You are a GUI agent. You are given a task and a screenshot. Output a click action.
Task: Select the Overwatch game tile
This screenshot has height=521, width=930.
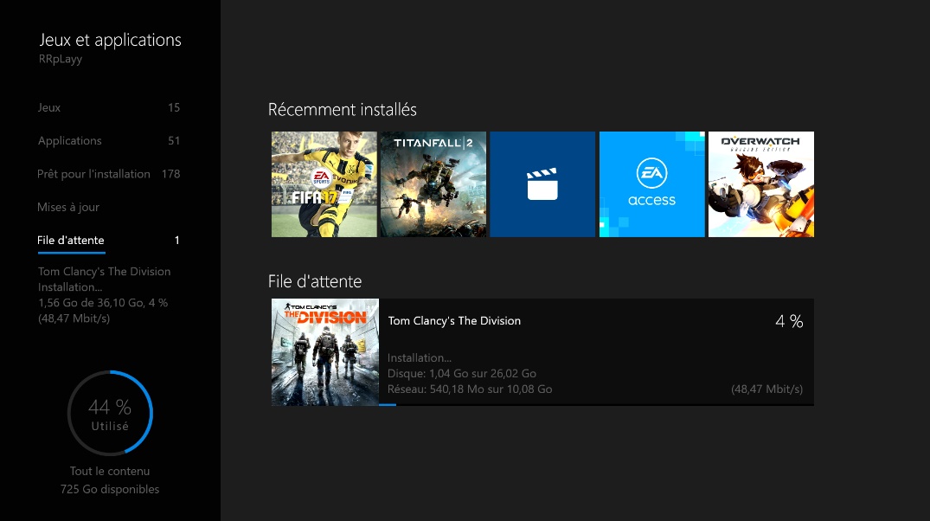pos(761,184)
